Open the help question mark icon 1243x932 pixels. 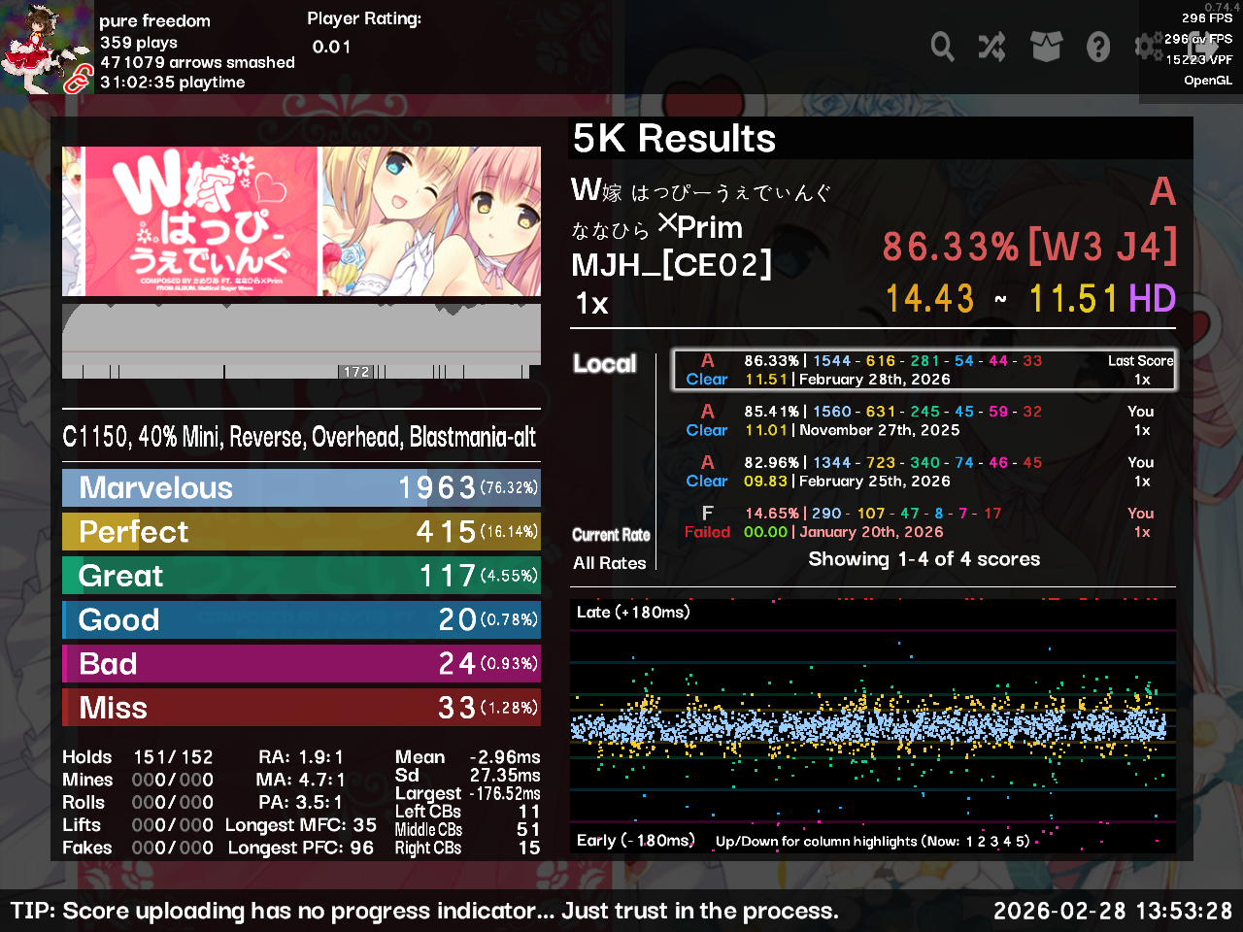coord(1098,46)
